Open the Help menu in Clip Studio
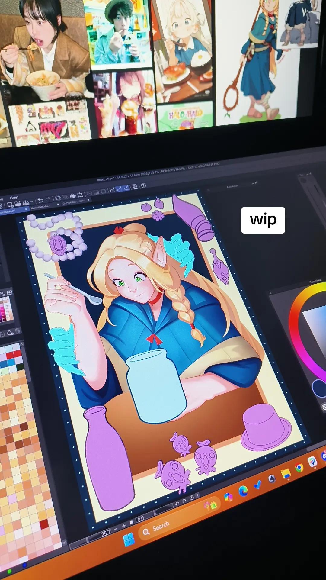 pos(14,198)
